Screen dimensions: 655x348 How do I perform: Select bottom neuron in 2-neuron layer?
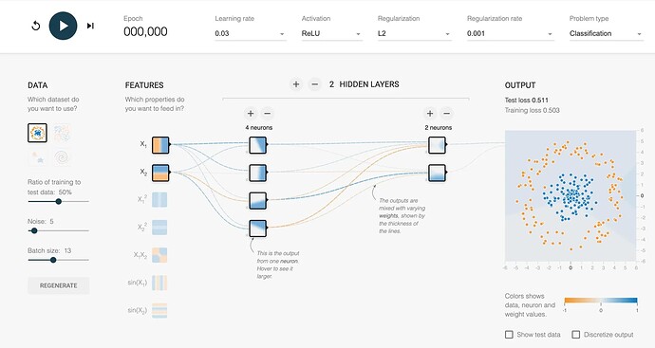coord(437,174)
